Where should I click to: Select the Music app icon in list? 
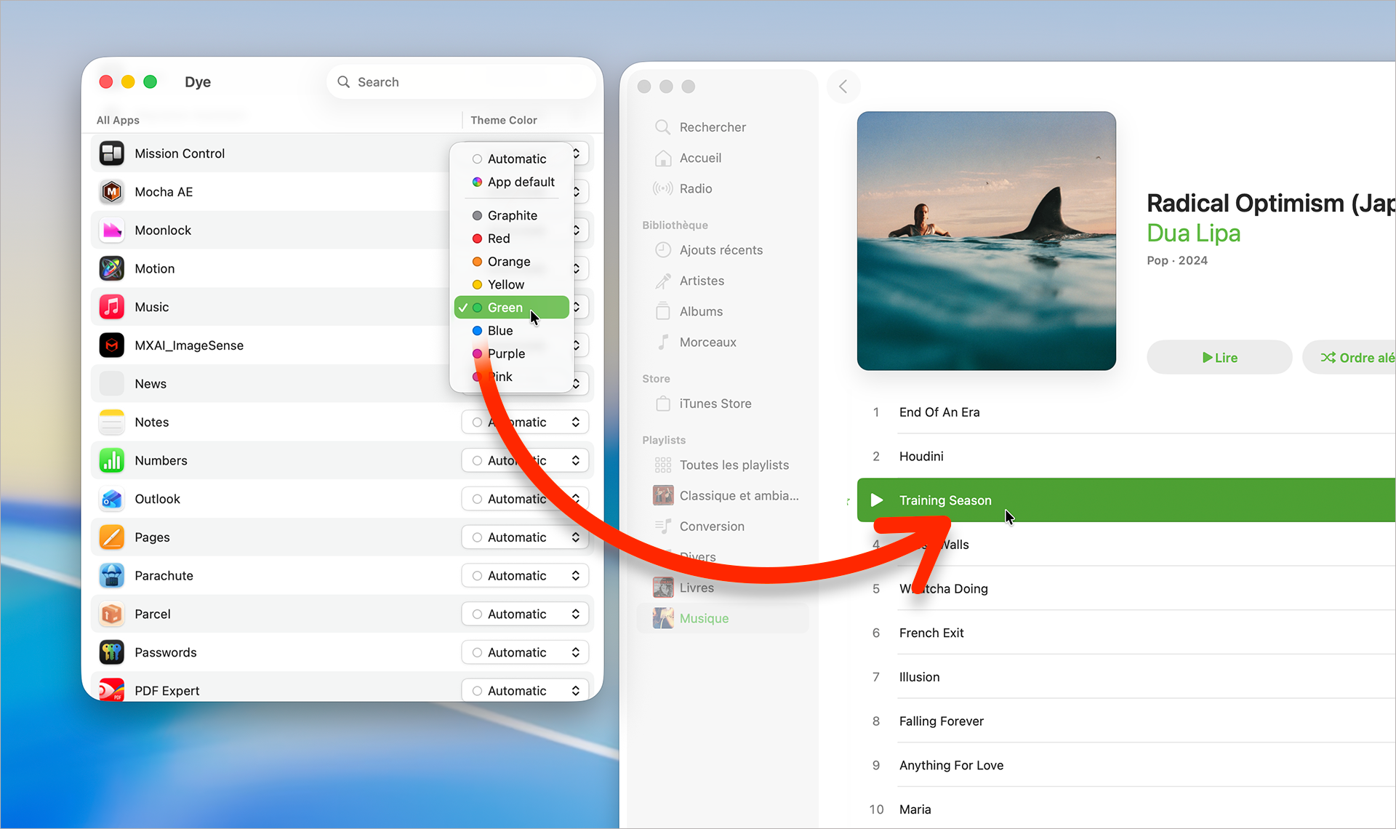111,307
